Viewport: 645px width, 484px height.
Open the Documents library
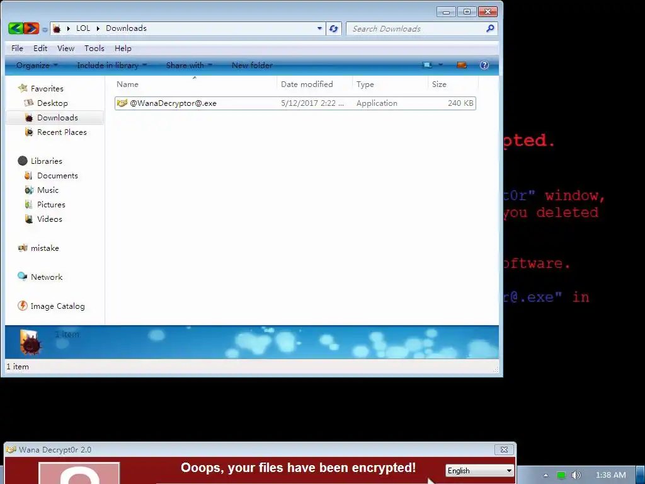[x=57, y=176]
